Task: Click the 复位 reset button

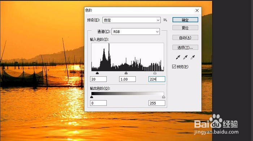Action: (185, 28)
